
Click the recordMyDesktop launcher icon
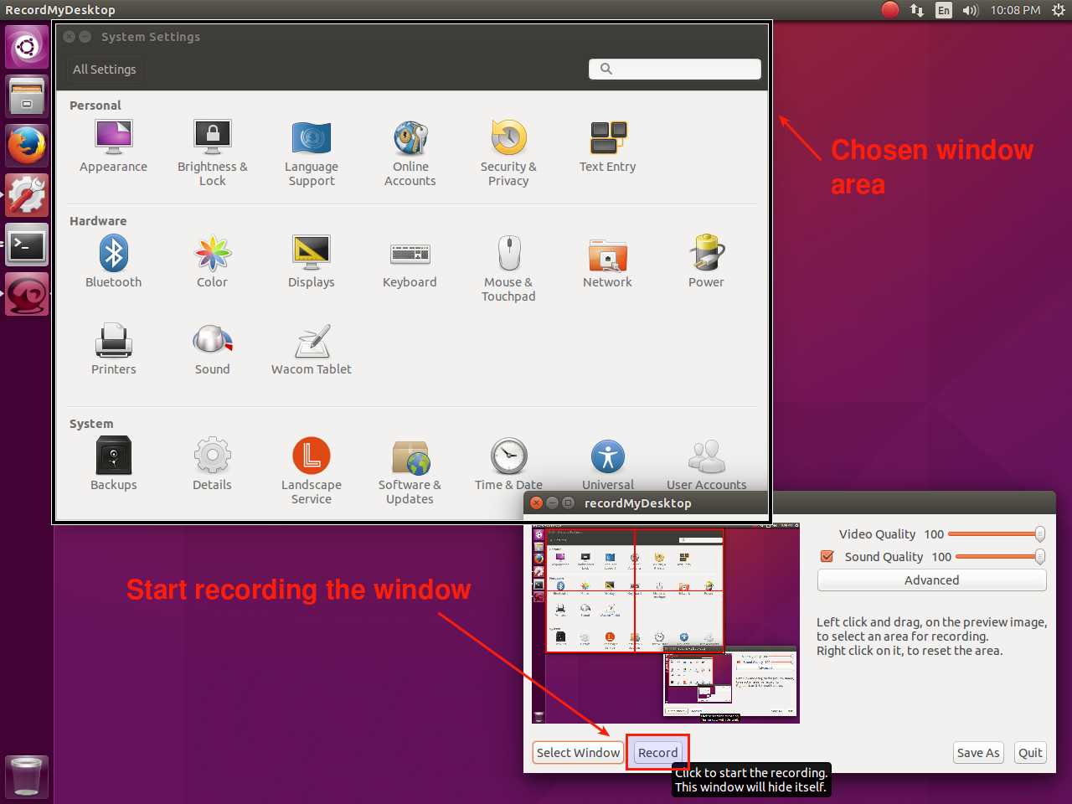27,295
